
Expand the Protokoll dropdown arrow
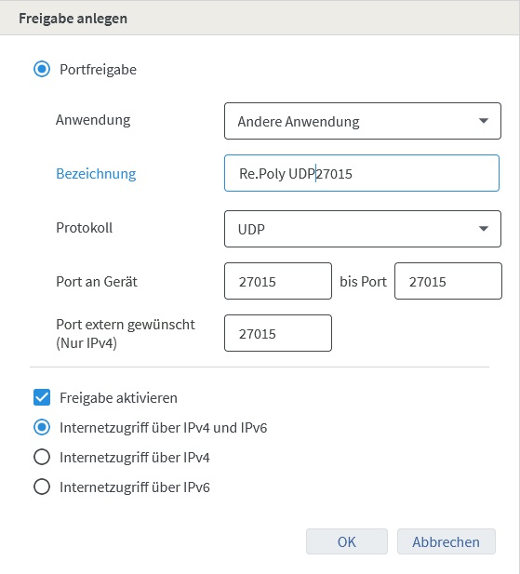(484, 229)
